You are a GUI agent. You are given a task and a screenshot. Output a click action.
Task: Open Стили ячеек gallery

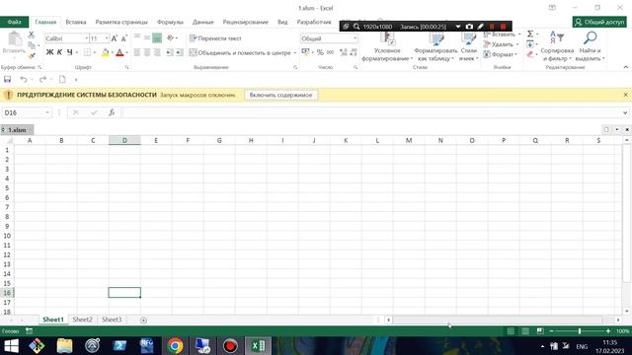468,46
